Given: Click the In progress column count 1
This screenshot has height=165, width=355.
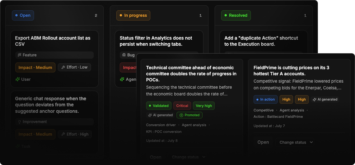Looking at the screenshot, I should (201, 16).
